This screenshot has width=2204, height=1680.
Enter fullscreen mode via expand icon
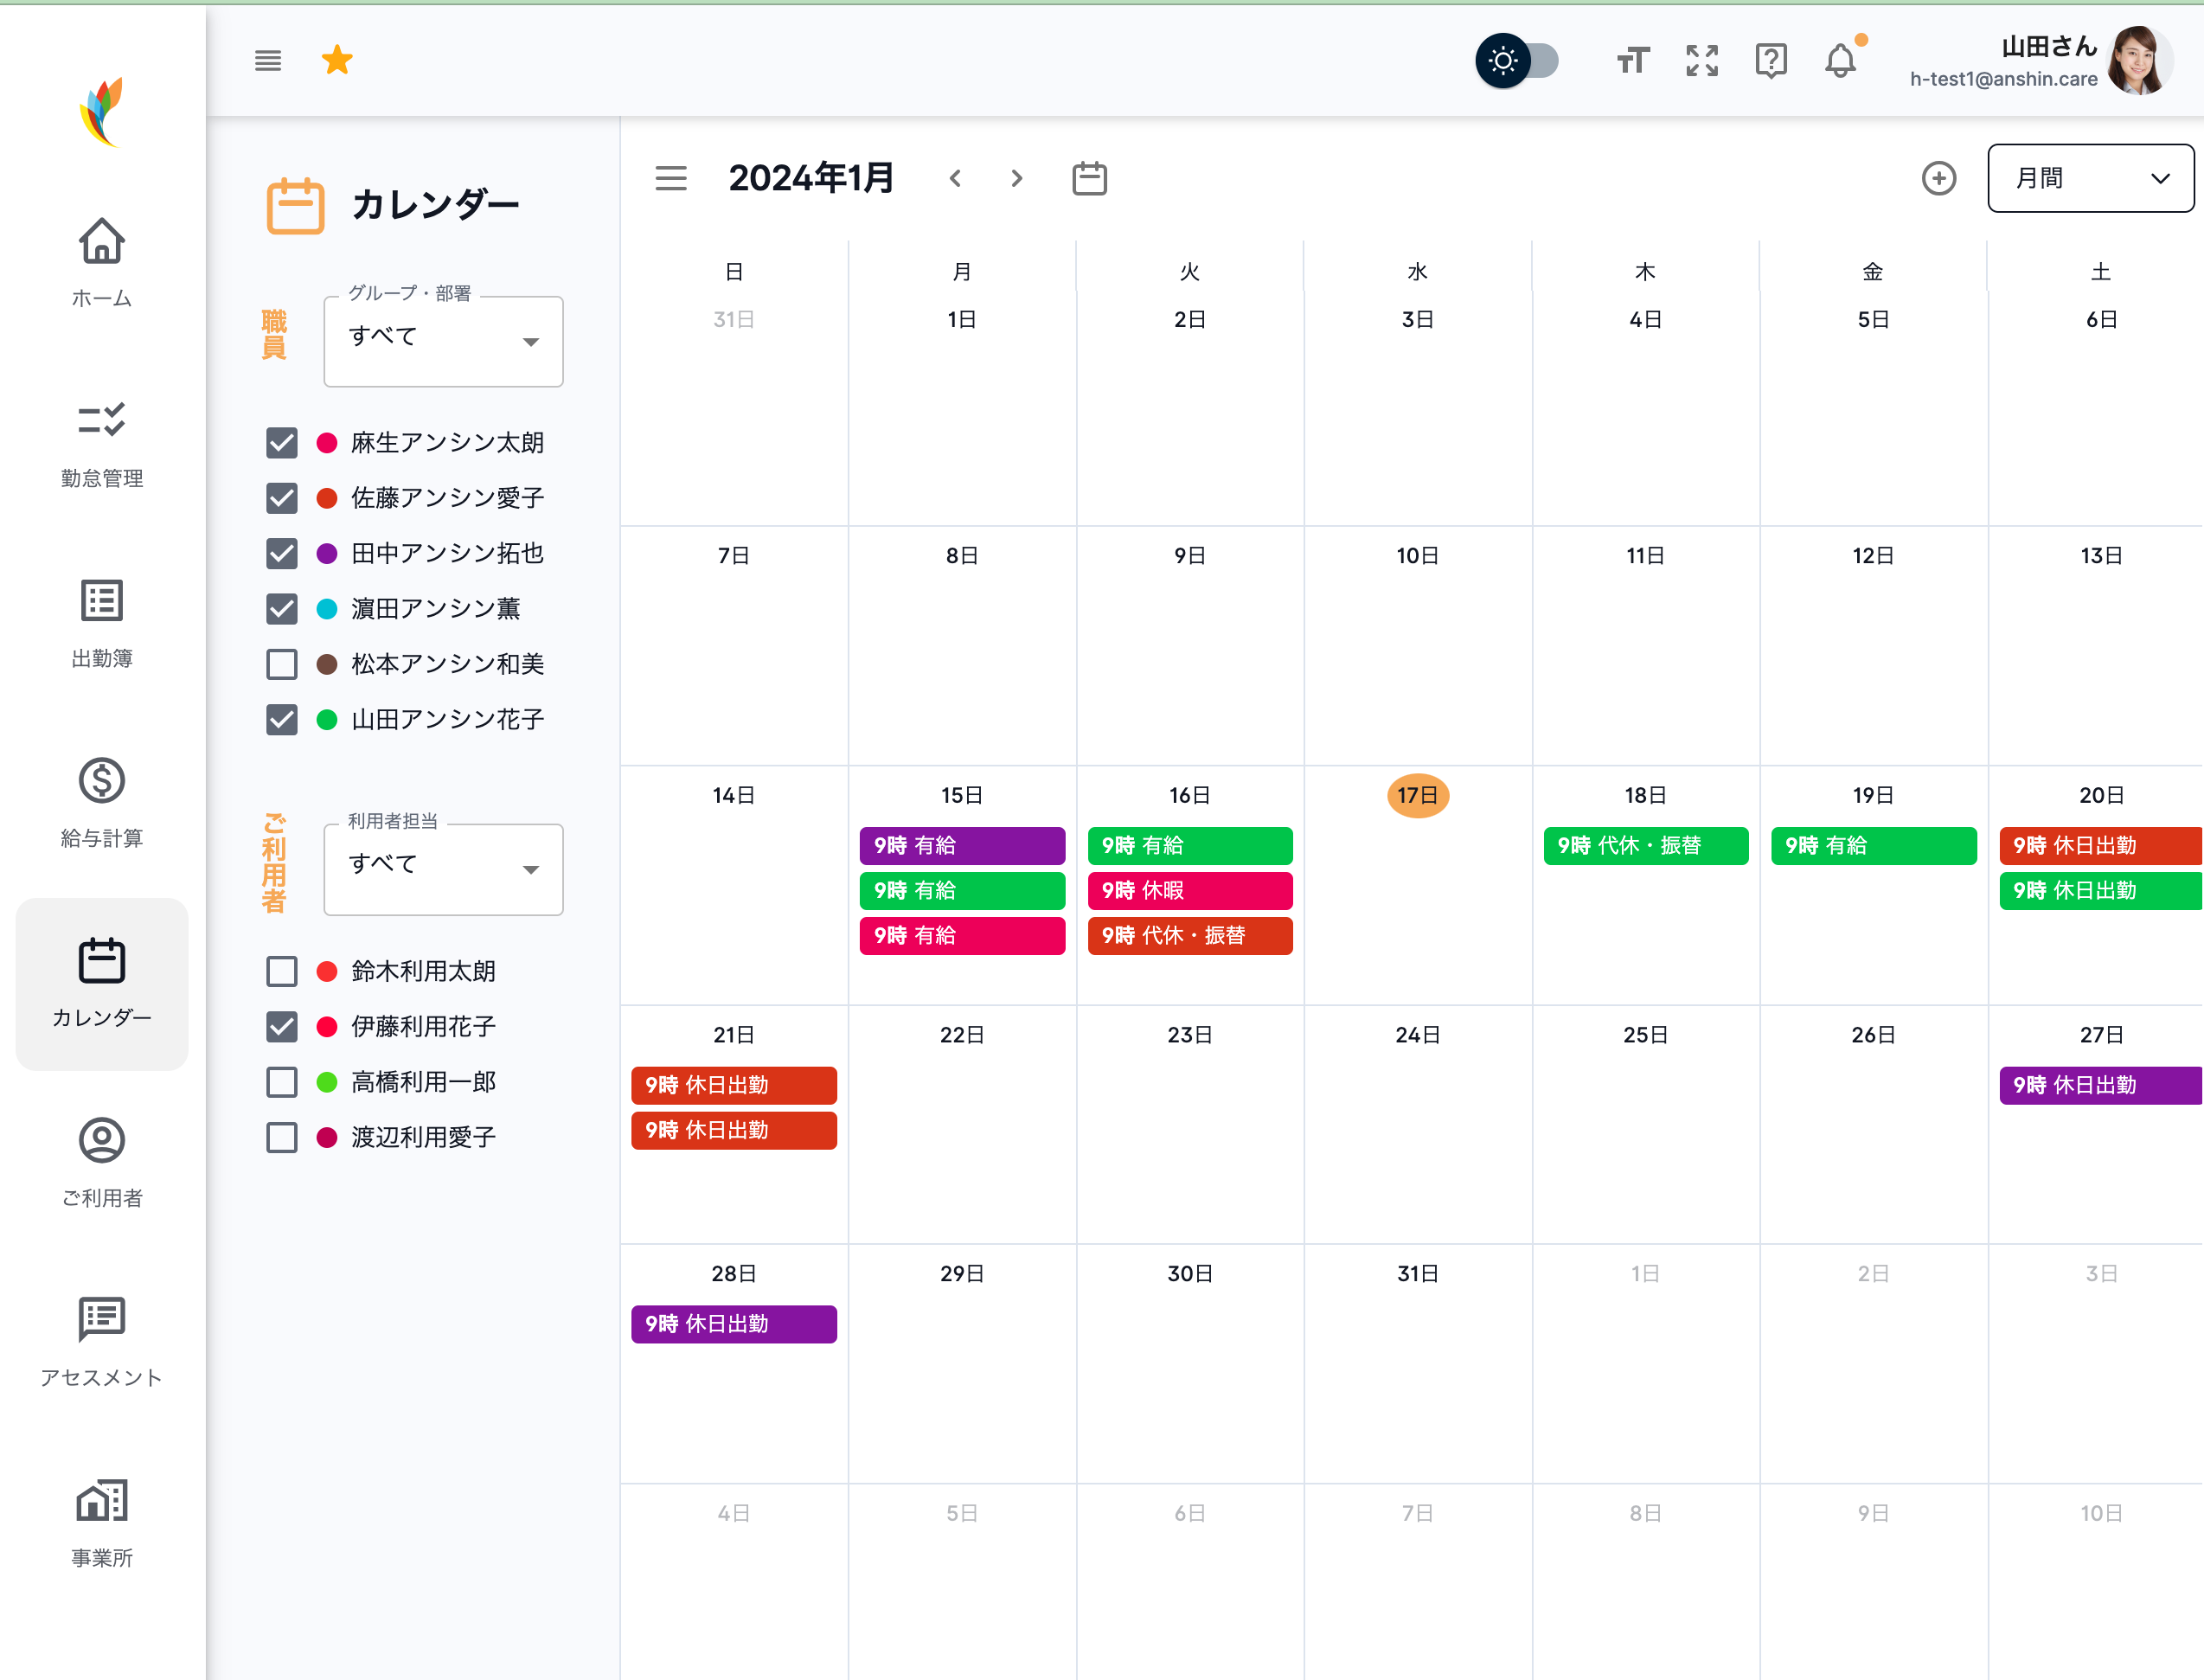click(1701, 61)
